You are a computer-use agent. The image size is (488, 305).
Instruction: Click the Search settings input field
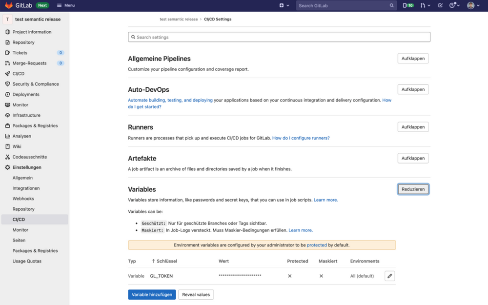pos(279,37)
